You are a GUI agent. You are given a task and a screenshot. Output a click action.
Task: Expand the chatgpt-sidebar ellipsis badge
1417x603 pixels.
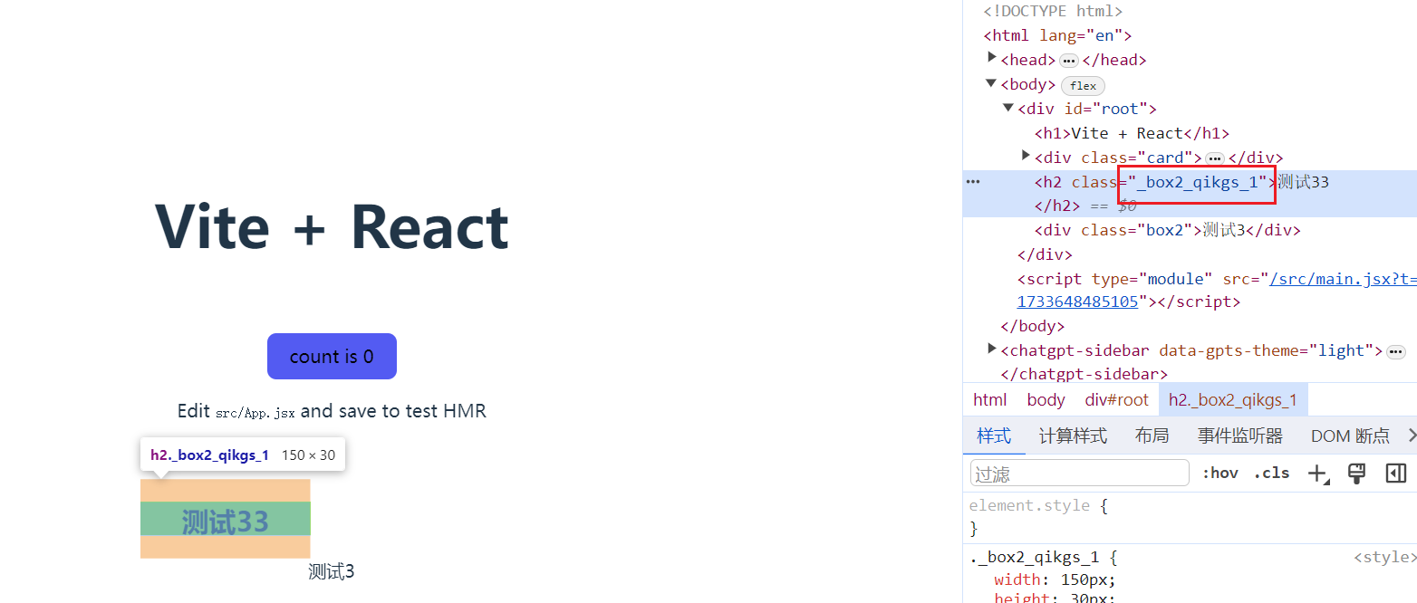1396,351
